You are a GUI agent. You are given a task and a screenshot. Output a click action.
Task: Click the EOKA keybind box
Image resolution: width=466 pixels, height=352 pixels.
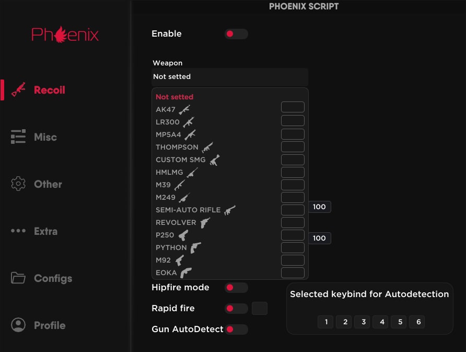click(x=293, y=272)
